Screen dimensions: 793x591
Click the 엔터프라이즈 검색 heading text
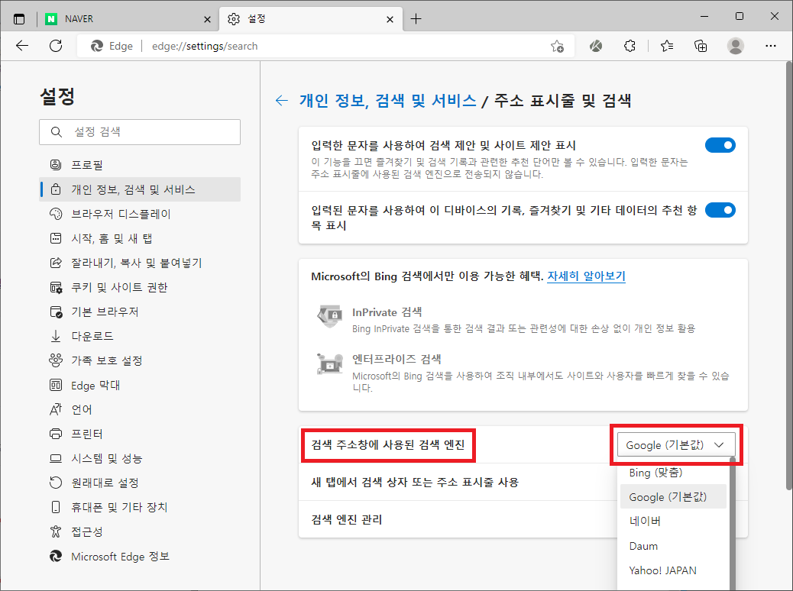[x=396, y=360]
